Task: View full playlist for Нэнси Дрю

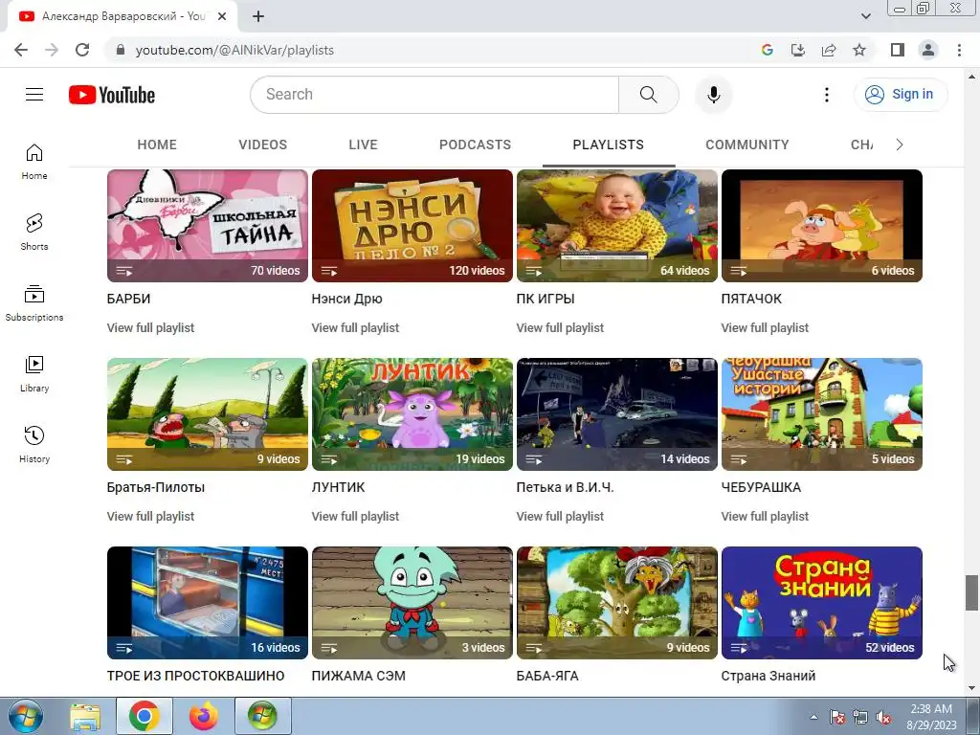Action: tap(355, 327)
